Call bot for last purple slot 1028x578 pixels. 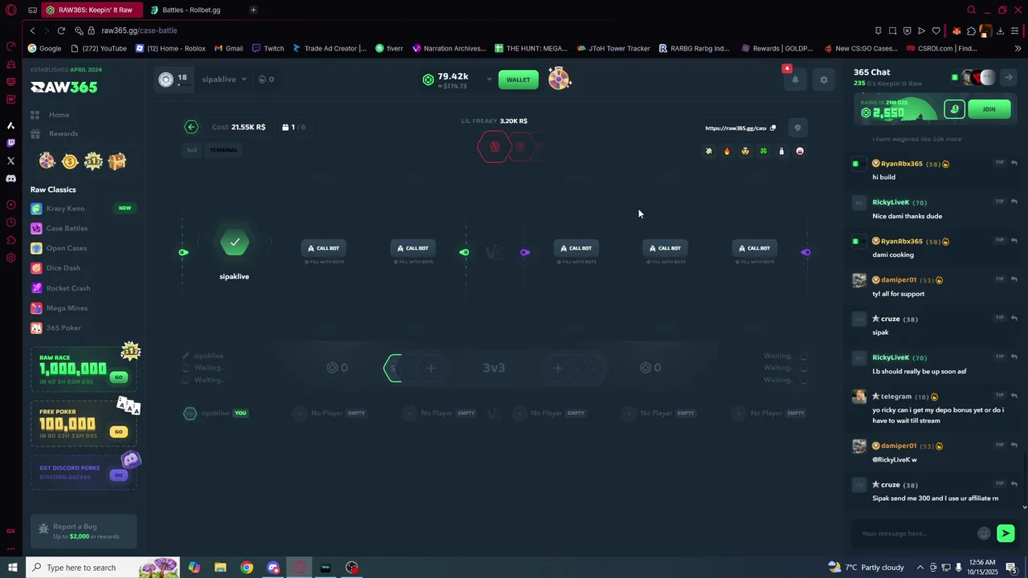pyautogui.click(x=754, y=248)
